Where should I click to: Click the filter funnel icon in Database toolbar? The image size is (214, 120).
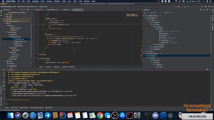coord(170,13)
